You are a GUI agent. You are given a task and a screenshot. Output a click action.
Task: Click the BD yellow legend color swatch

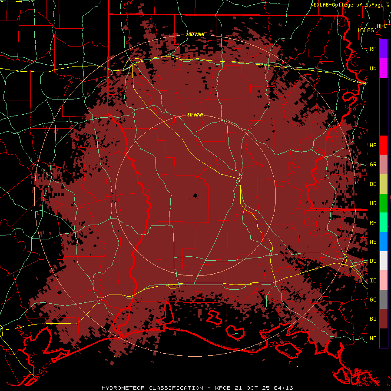384,184
